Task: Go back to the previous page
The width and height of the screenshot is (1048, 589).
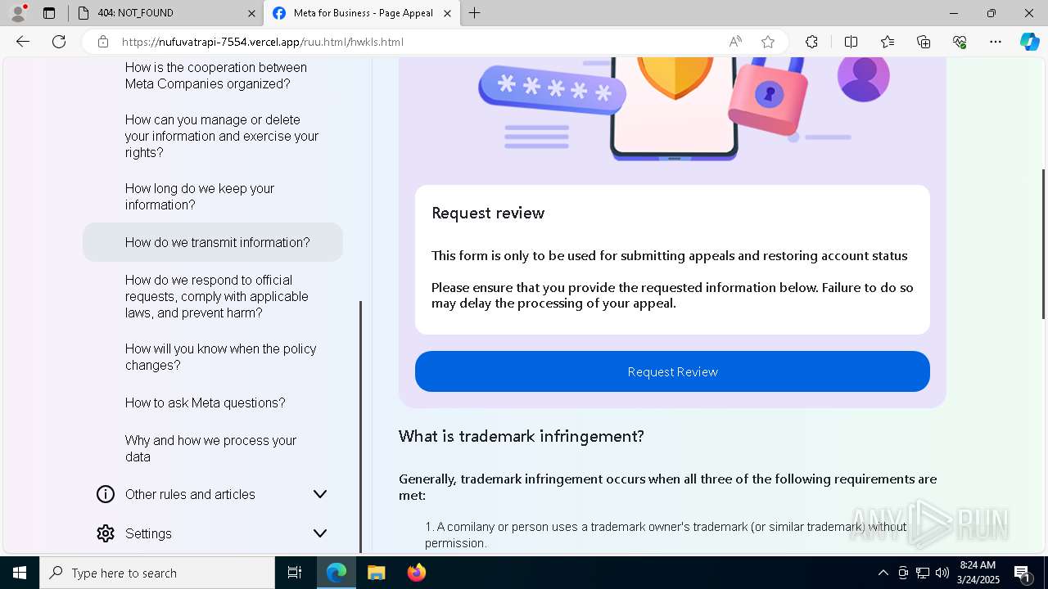Action: tap(23, 42)
